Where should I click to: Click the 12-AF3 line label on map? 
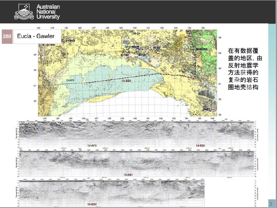coord(70,81)
